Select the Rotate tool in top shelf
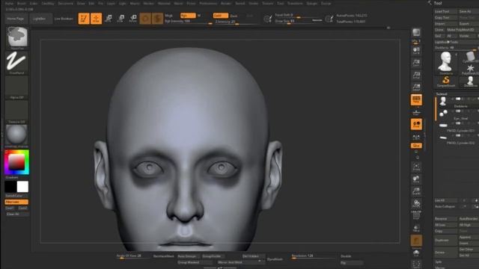This screenshot has width=479, height=269. tap(133, 19)
